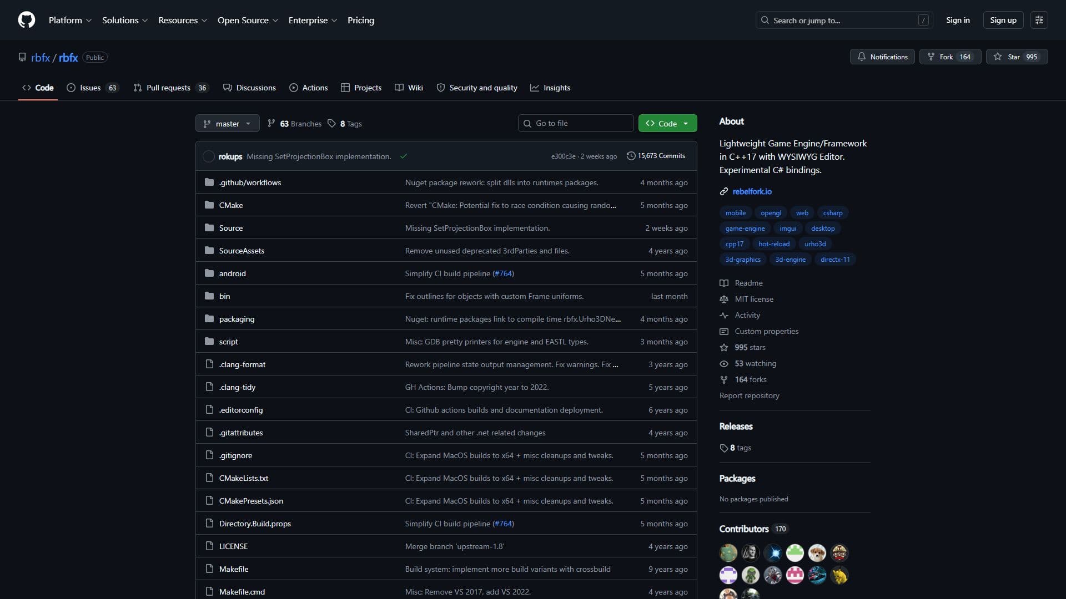The width and height of the screenshot is (1066, 599).
Task: Click the file icon next to LICENSE
Action: [x=209, y=546]
